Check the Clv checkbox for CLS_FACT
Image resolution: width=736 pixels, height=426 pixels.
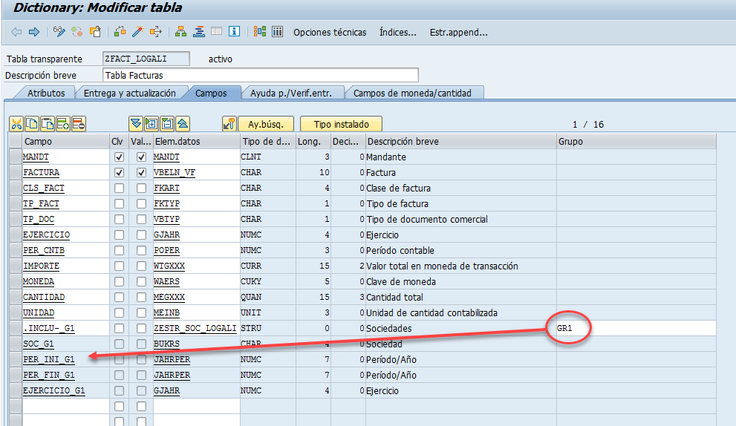(x=120, y=188)
